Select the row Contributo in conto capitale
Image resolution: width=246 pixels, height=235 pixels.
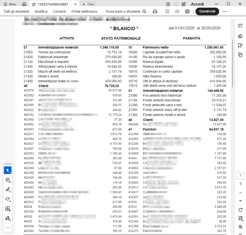[x=177, y=72]
